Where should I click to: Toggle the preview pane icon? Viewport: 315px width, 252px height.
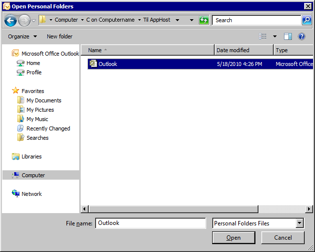click(287, 36)
